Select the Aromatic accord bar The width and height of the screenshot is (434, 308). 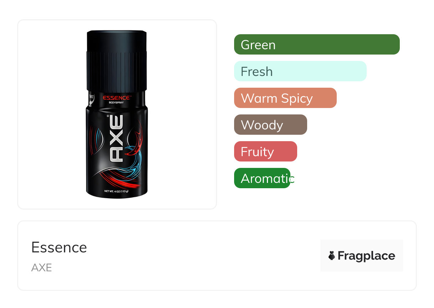pyautogui.click(x=262, y=178)
